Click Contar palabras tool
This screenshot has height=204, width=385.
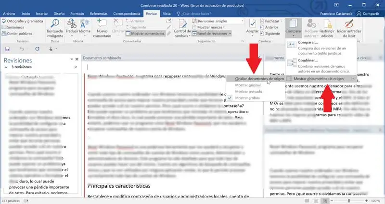(x=17, y=33)
